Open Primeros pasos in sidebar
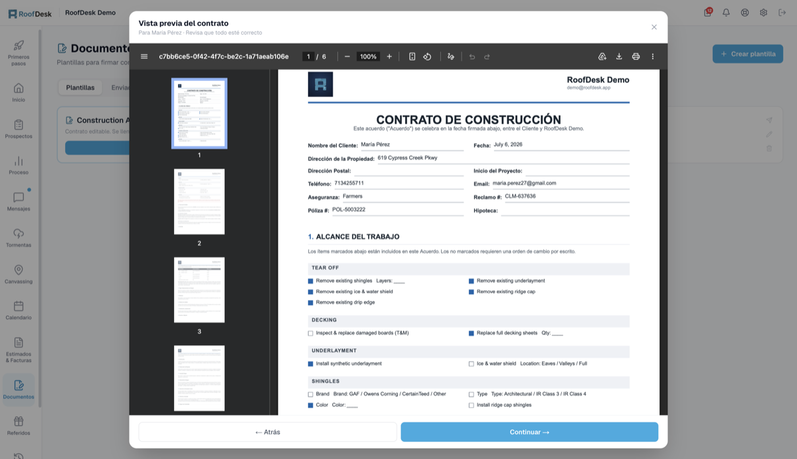The image size is (797, 459). pyautogui.click(x=19, y=52)
